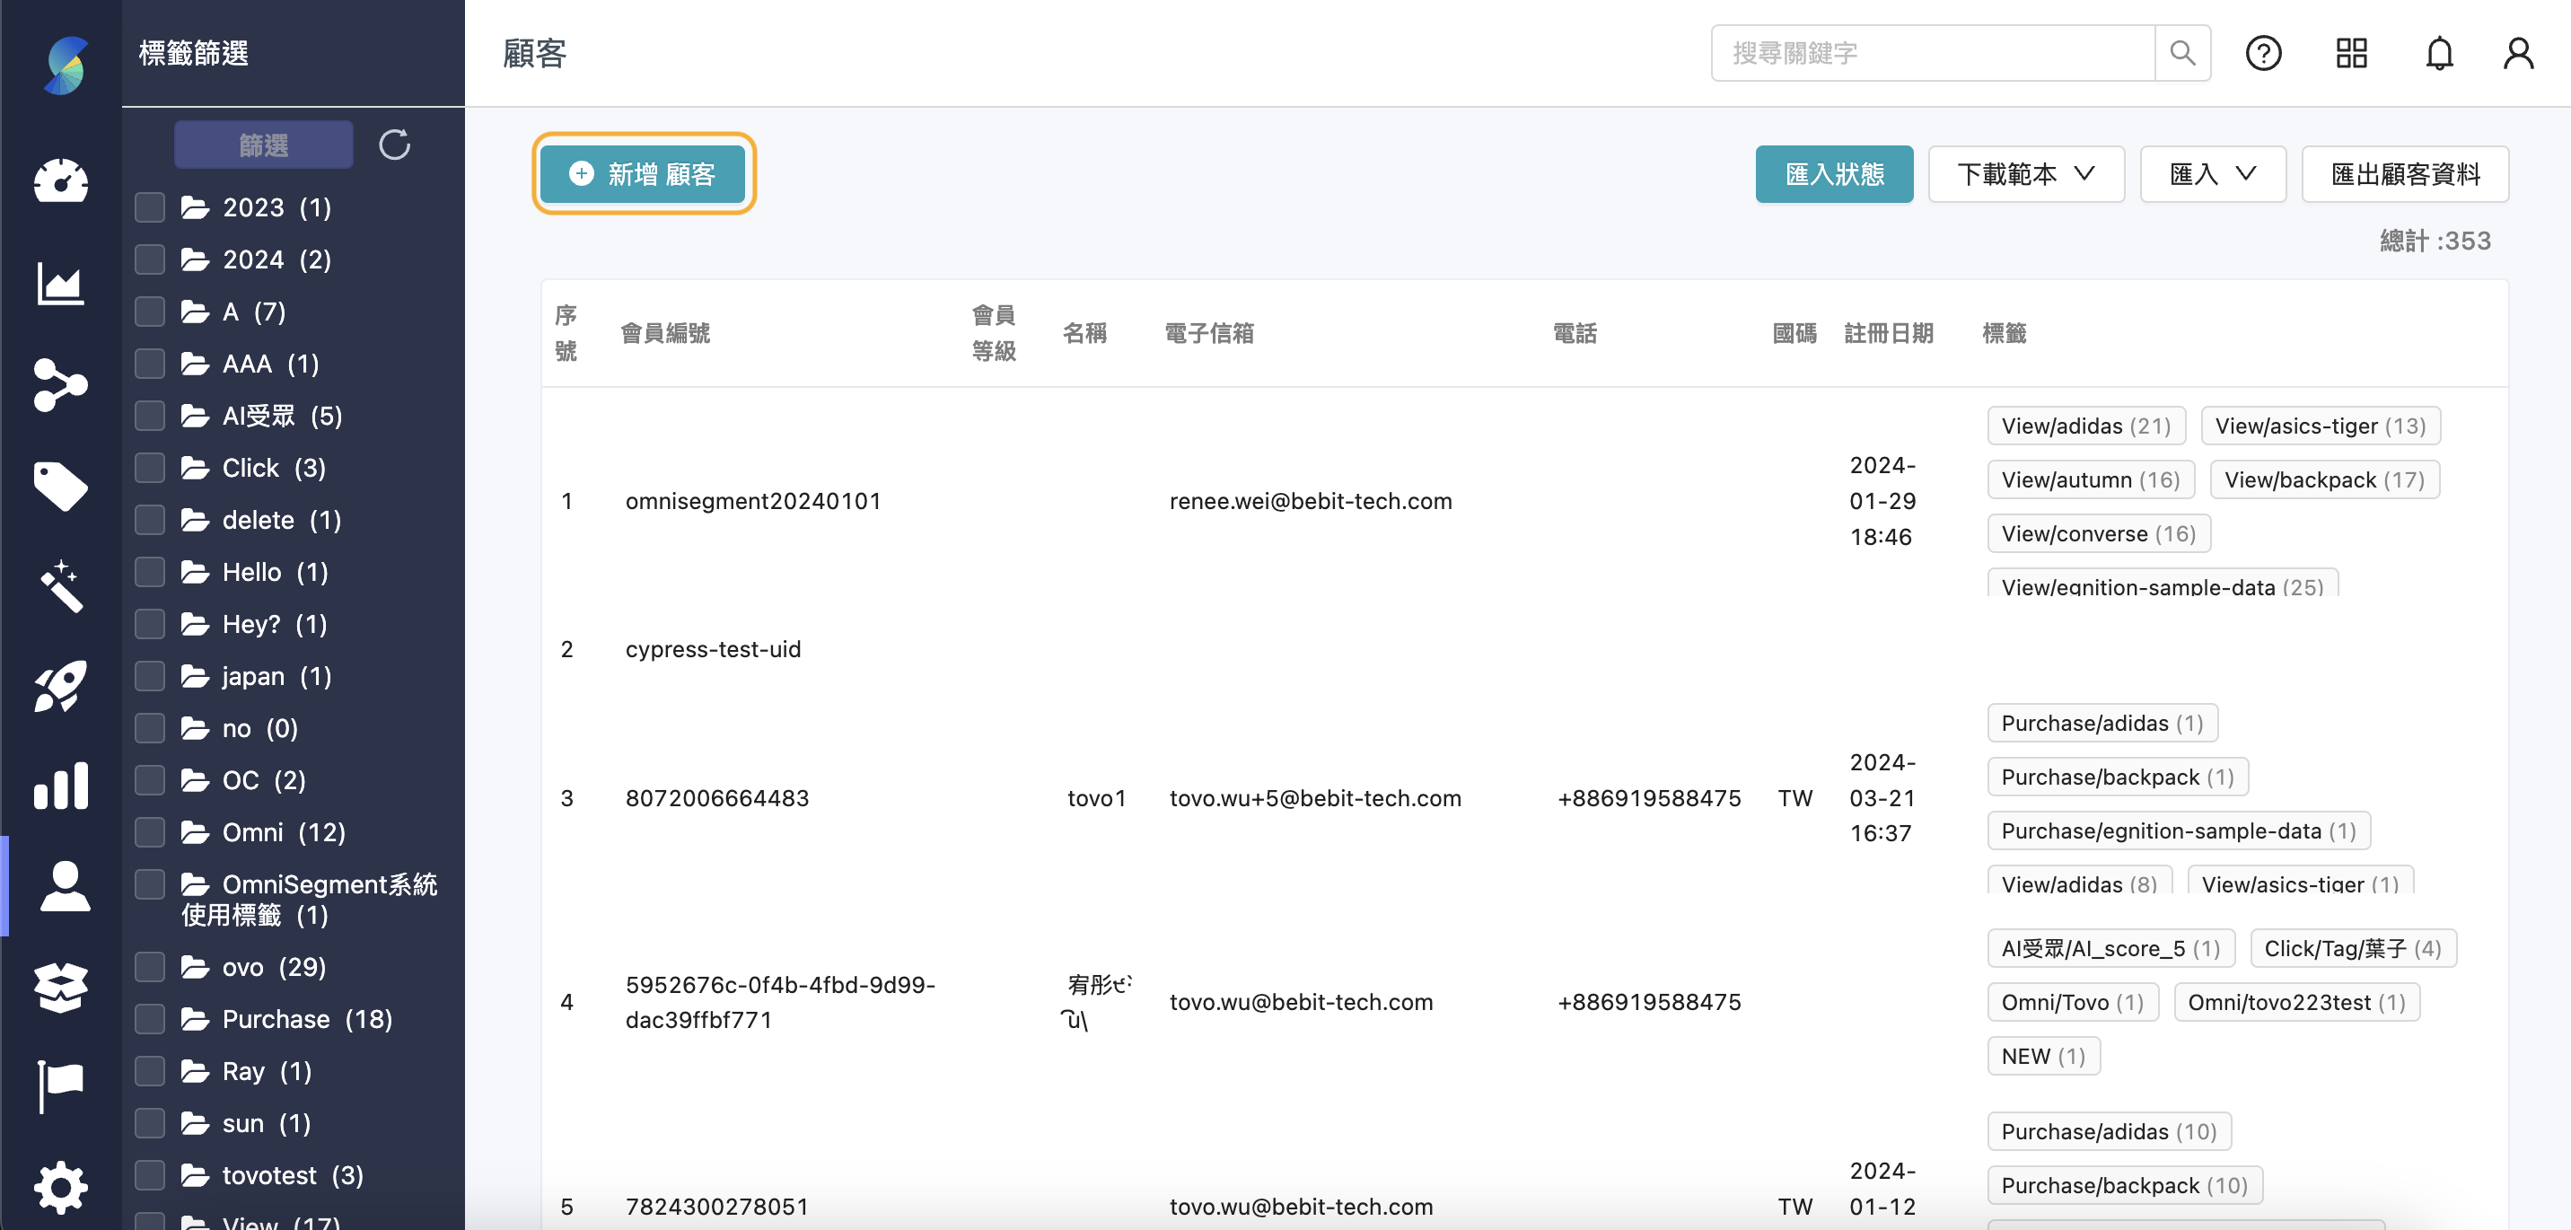Open the notifications bell icon
This screenshot has height=1230, width=2571.
[2439, 53]
